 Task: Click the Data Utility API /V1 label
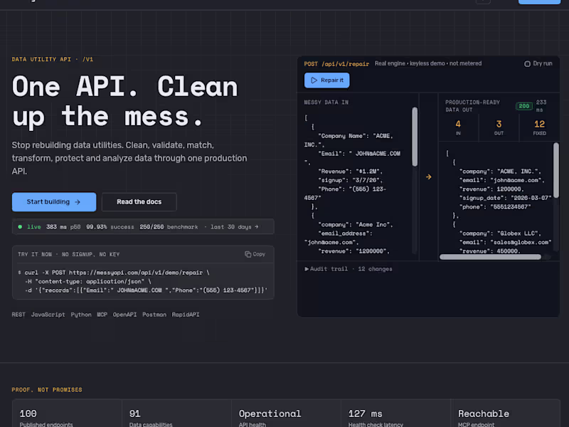click(52, 59)
